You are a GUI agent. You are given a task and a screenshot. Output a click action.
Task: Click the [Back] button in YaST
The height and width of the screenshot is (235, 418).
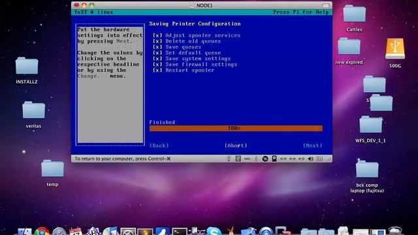pos(159,146)
